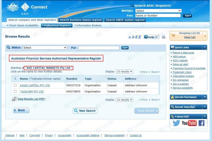
Task: Open Contact us footer link
Action: (x=136, y=135)
